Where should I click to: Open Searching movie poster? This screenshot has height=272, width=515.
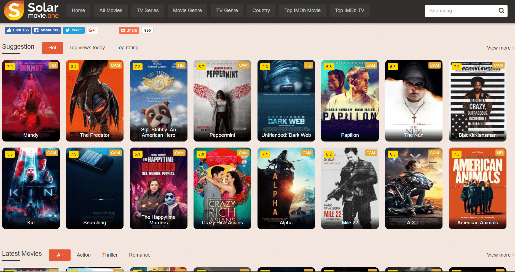(x=95, y=188)
